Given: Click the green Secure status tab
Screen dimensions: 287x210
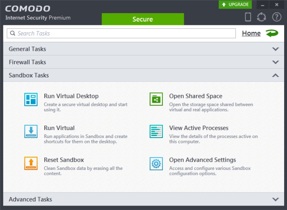Looking at the screenshot, I should pos(143,19).
